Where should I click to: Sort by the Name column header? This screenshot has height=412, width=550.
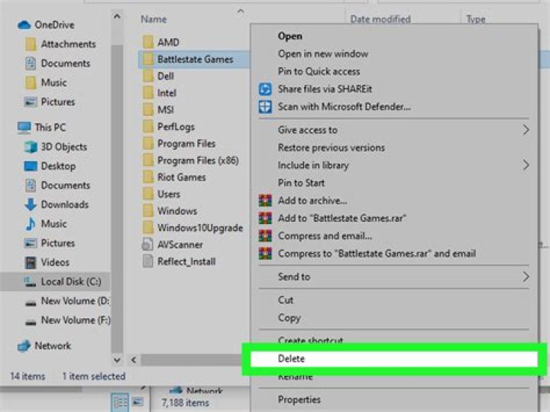[x=154, y=19]
